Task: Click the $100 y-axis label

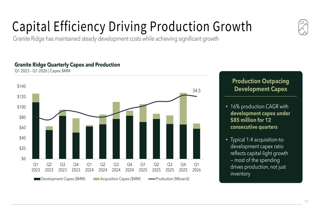Action: coord(21,107)
